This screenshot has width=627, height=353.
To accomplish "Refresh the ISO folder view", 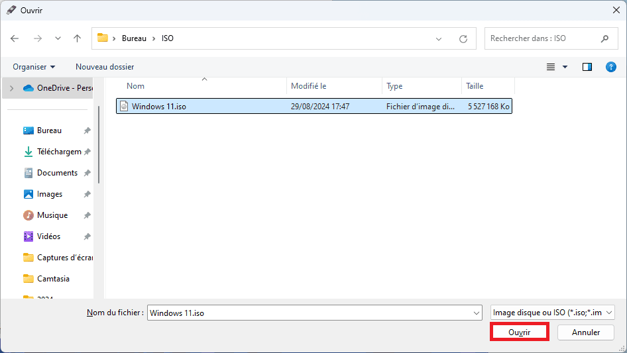I will coord(463,39).
